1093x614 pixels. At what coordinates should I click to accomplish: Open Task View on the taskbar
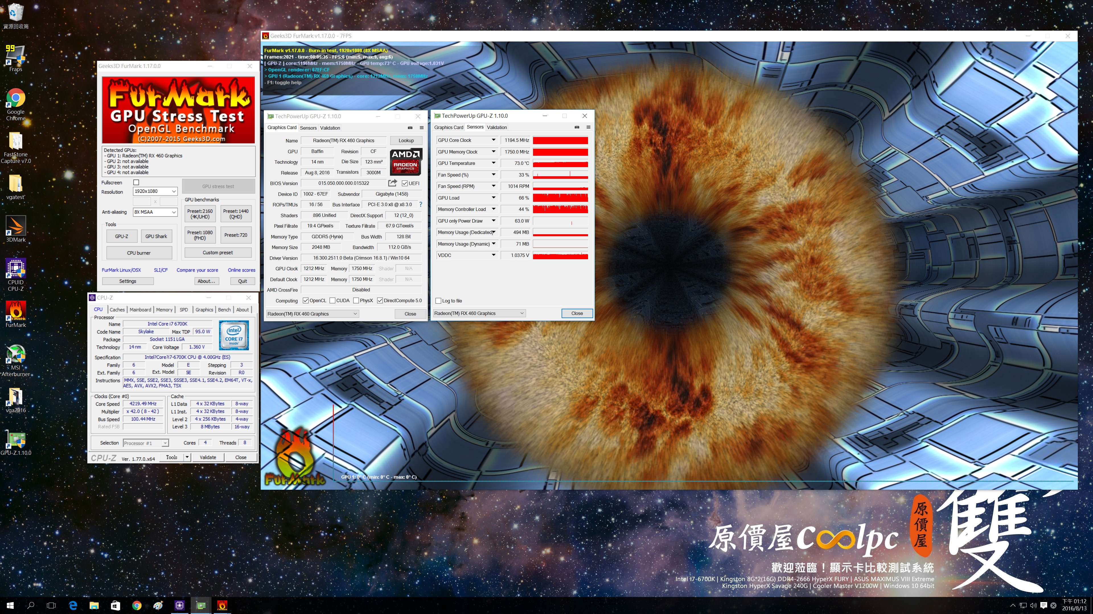click(x=51, y=605)
